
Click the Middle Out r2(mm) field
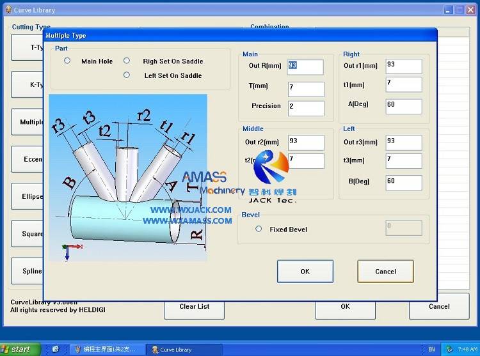click(306, 143)
